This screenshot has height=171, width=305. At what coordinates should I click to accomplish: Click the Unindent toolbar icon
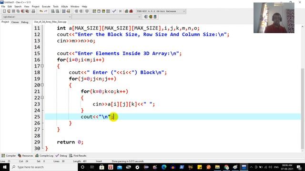click(x=81, y=11)
